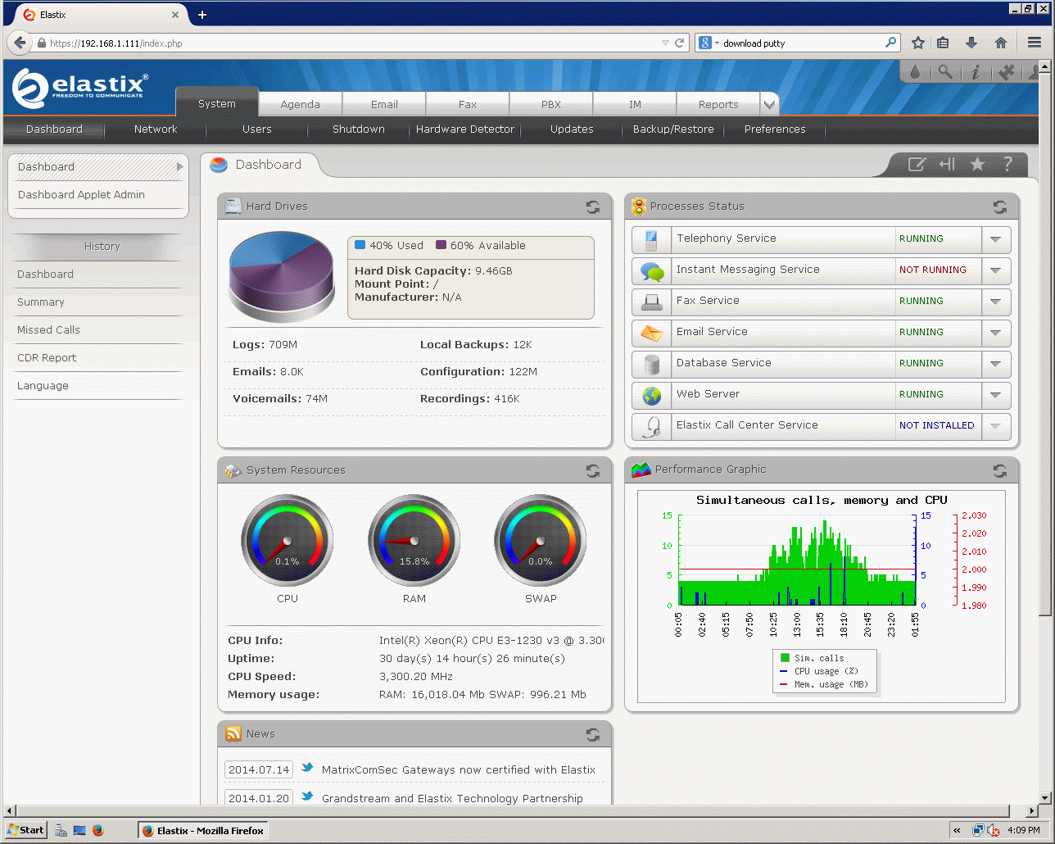Image resolution: width=1055 pixels, height=844 pixels.
Task: Open the address bar history dropdown
Action: point(666,43)
